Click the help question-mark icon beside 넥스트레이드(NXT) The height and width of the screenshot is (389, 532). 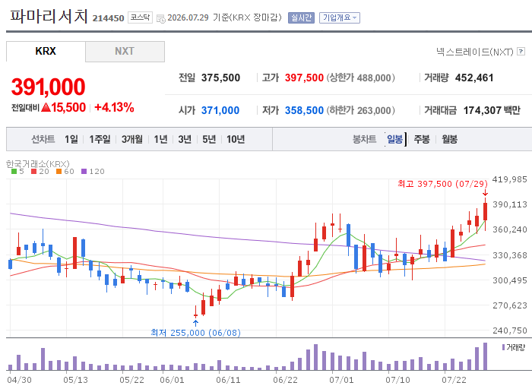pyautogui.click(x=521, y=52)
